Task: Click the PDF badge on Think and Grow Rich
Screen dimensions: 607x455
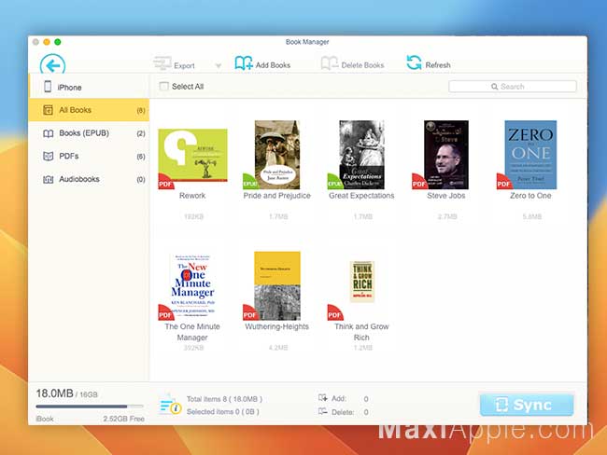Action: [x=334, y=313]
